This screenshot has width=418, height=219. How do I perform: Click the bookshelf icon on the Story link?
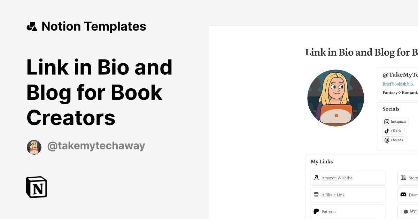point(403,178)
